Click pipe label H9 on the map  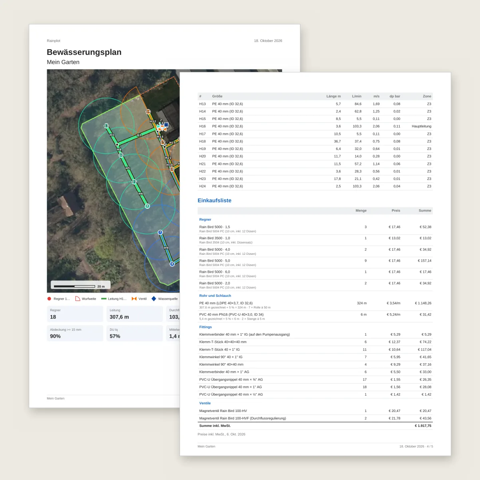click(166, 248)
